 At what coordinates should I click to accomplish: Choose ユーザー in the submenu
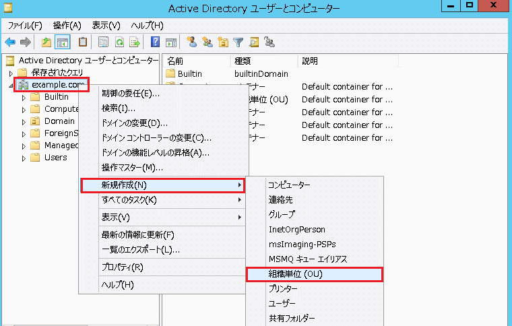[x=315, y=304]
